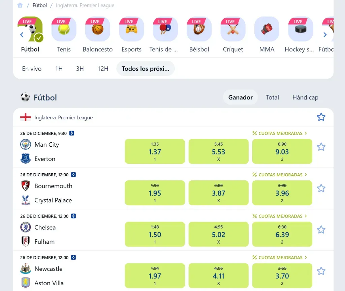Open the MMA glove icon

(266, 29)
